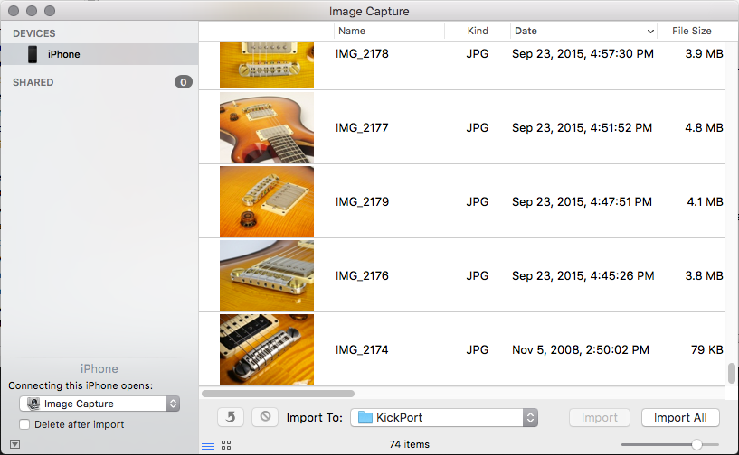Click the Import All button
Viewport: 739px width, 455px height.
point(680,417)
